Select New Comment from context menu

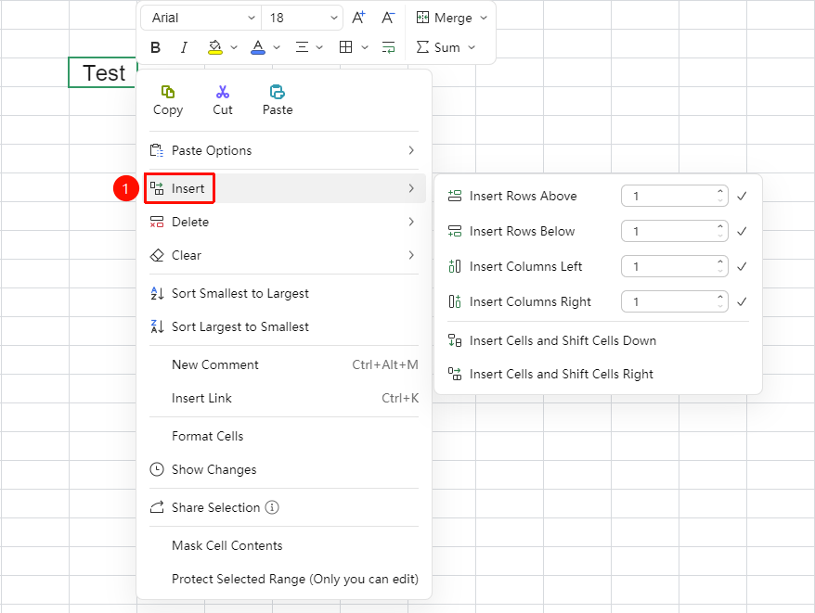[284, 364]
